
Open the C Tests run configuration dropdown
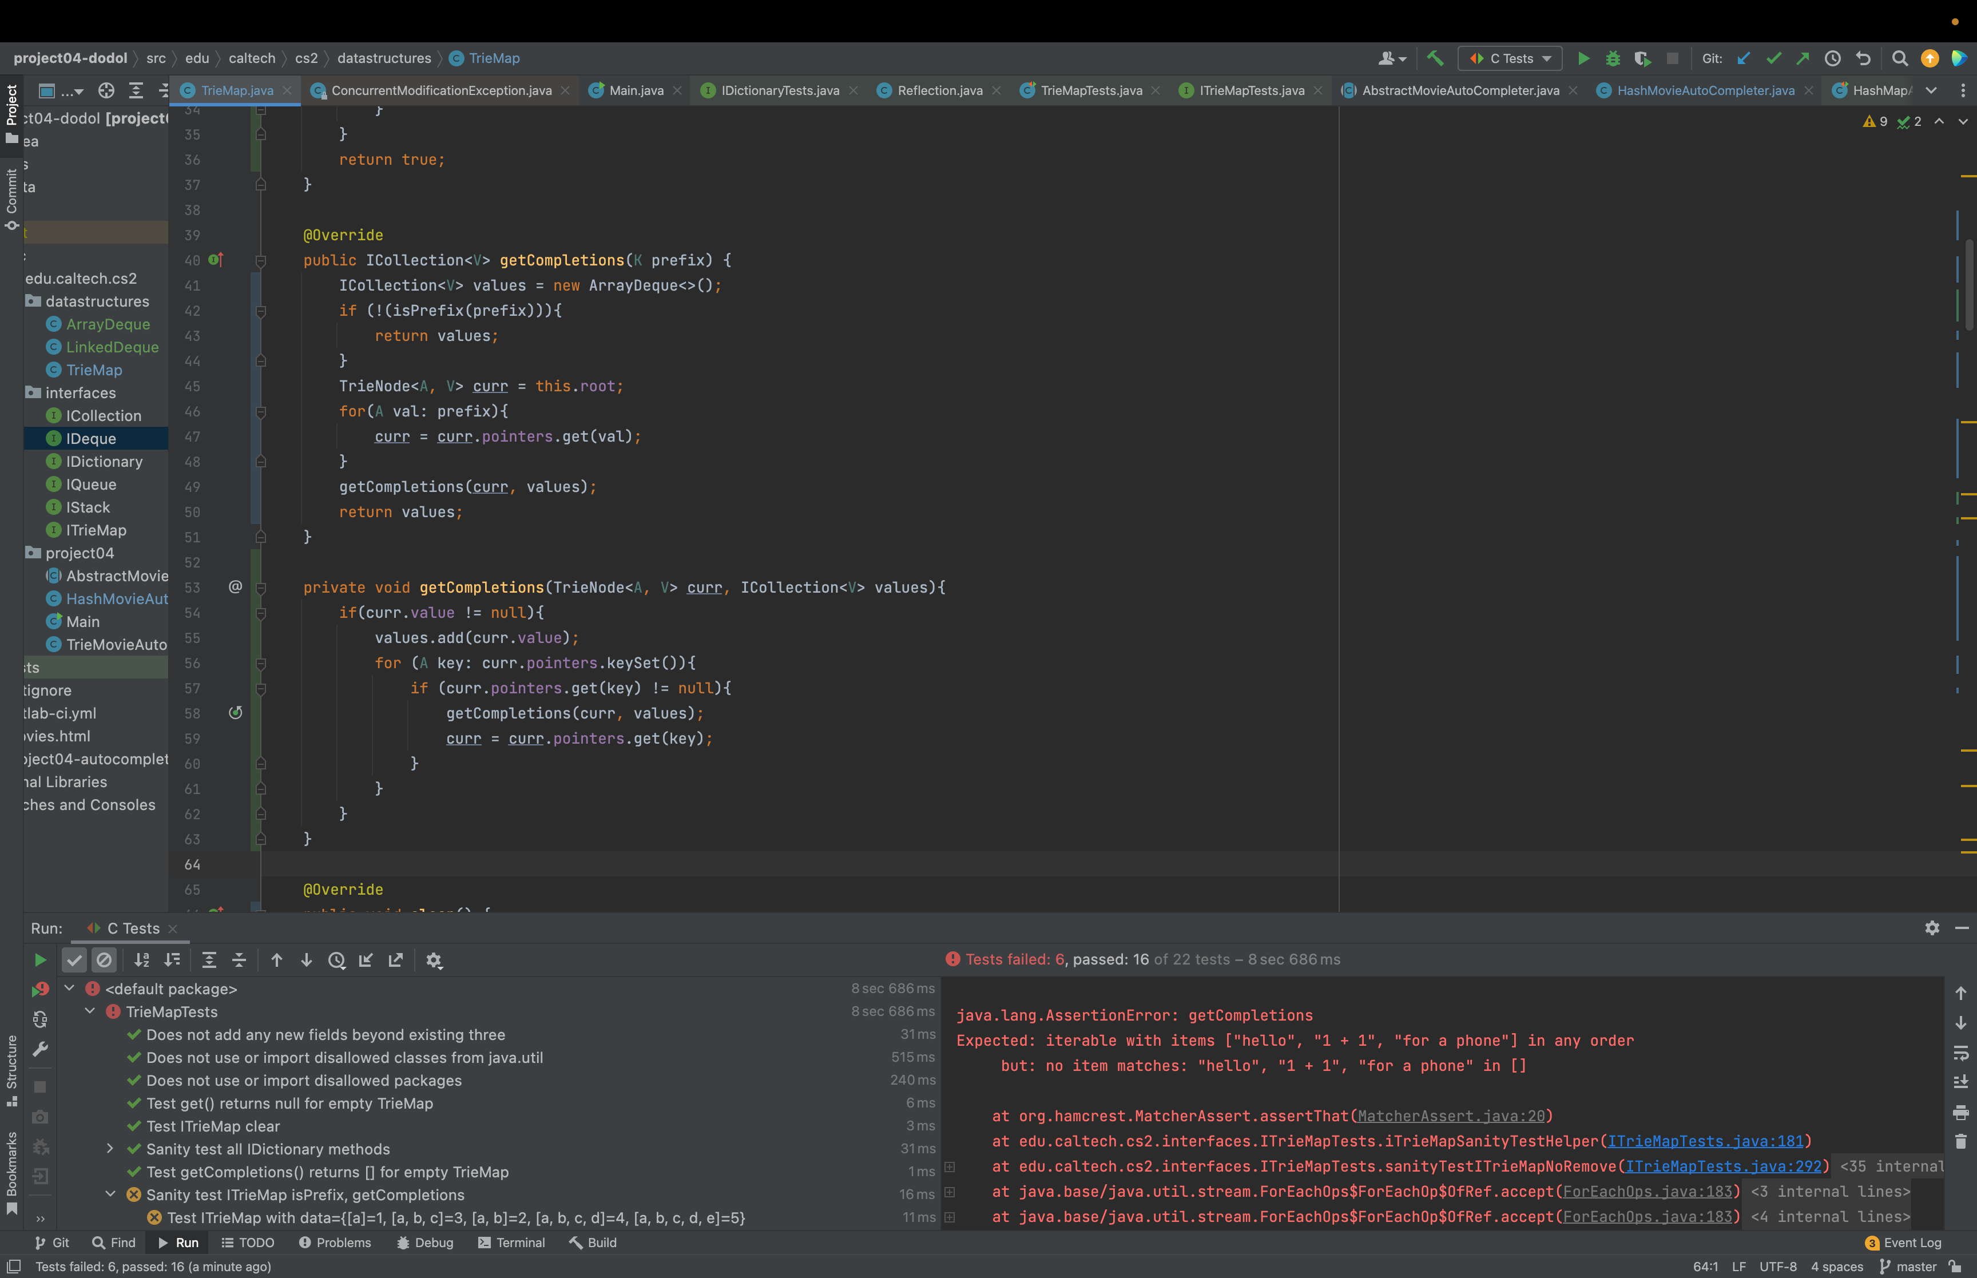point(1510,58)
